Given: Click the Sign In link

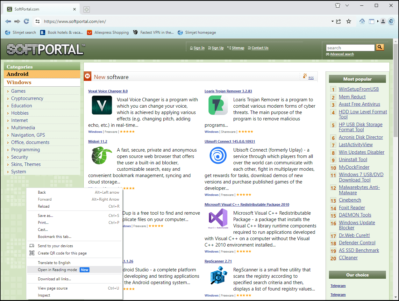Looking at the screenshot, I should point(199,48).
